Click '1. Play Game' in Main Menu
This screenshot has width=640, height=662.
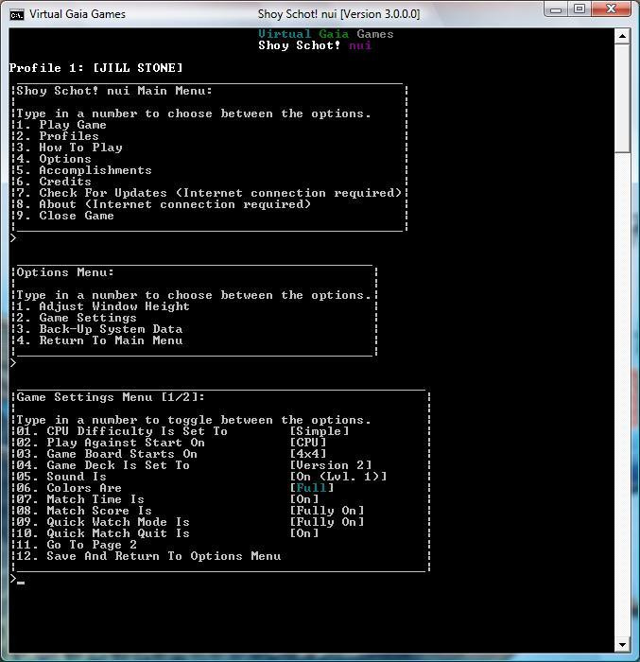click(61, 125)
